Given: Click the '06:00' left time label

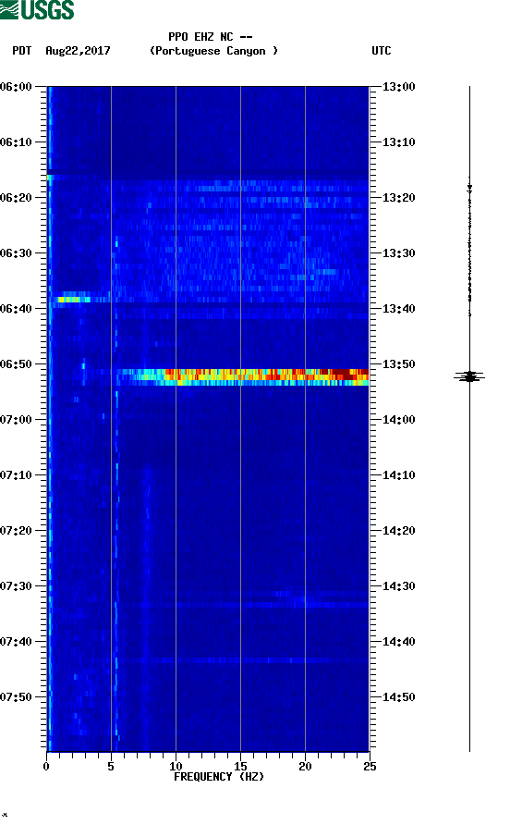Looking at the screenshot, I should 17,87.
